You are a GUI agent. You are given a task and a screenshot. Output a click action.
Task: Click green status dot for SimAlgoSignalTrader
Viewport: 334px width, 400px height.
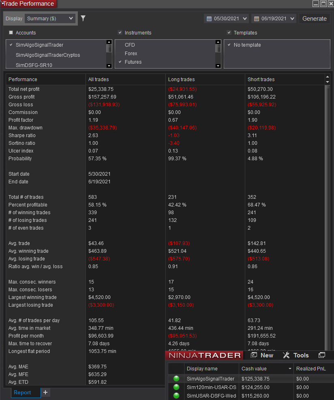(176, 378)
